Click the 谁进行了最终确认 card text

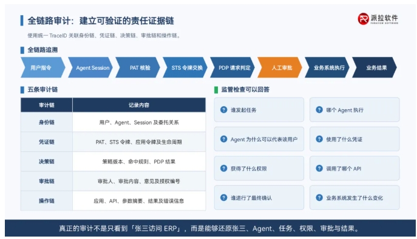[251, 198]
